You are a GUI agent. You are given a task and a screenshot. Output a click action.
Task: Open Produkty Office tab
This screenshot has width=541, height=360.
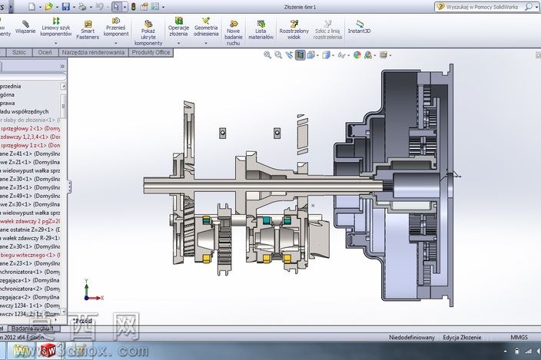pyautogui.click(x=151, y=52)
